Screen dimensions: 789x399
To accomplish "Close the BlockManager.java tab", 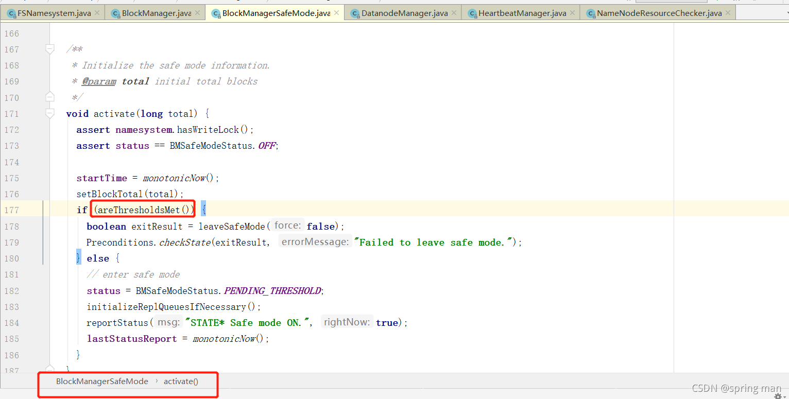I will tap(197, 13).
